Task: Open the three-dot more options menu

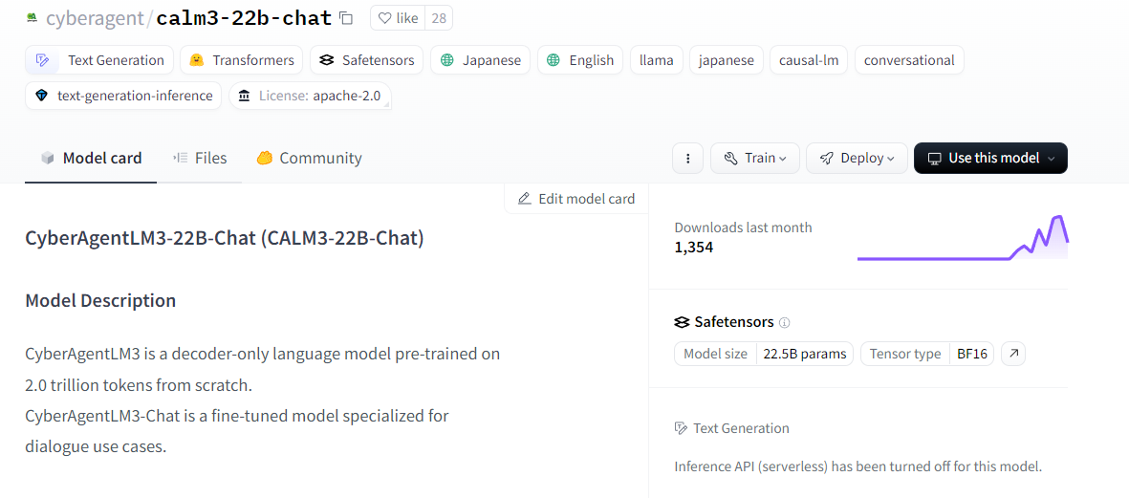Action: 687,158
